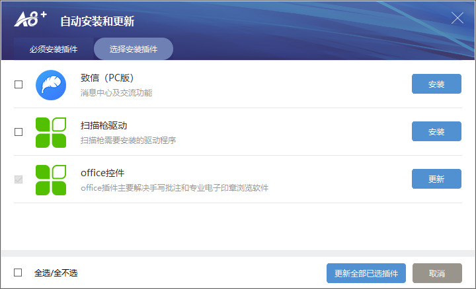Click the 致信（PC版）title text
Viewport: 476px width, 289px height.
[108, 78]
